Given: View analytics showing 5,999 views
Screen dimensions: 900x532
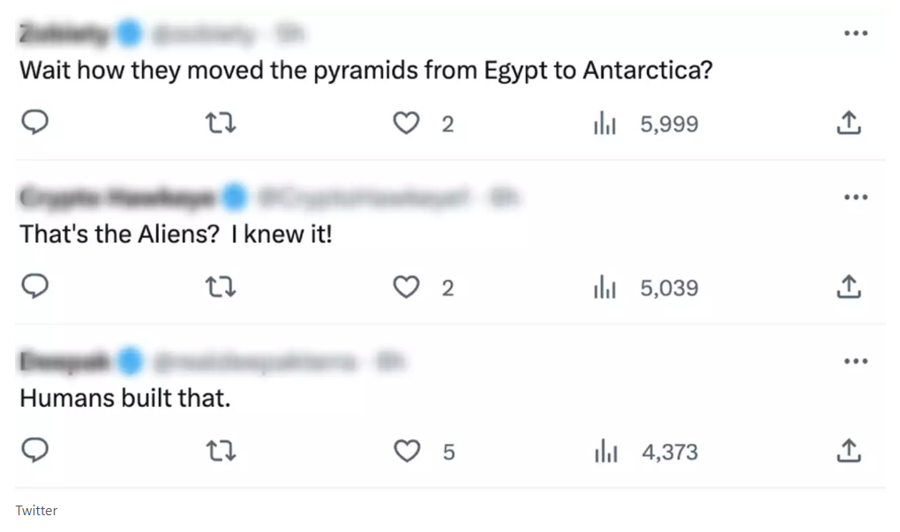Looking at the screenshot, I should [604, 124].
